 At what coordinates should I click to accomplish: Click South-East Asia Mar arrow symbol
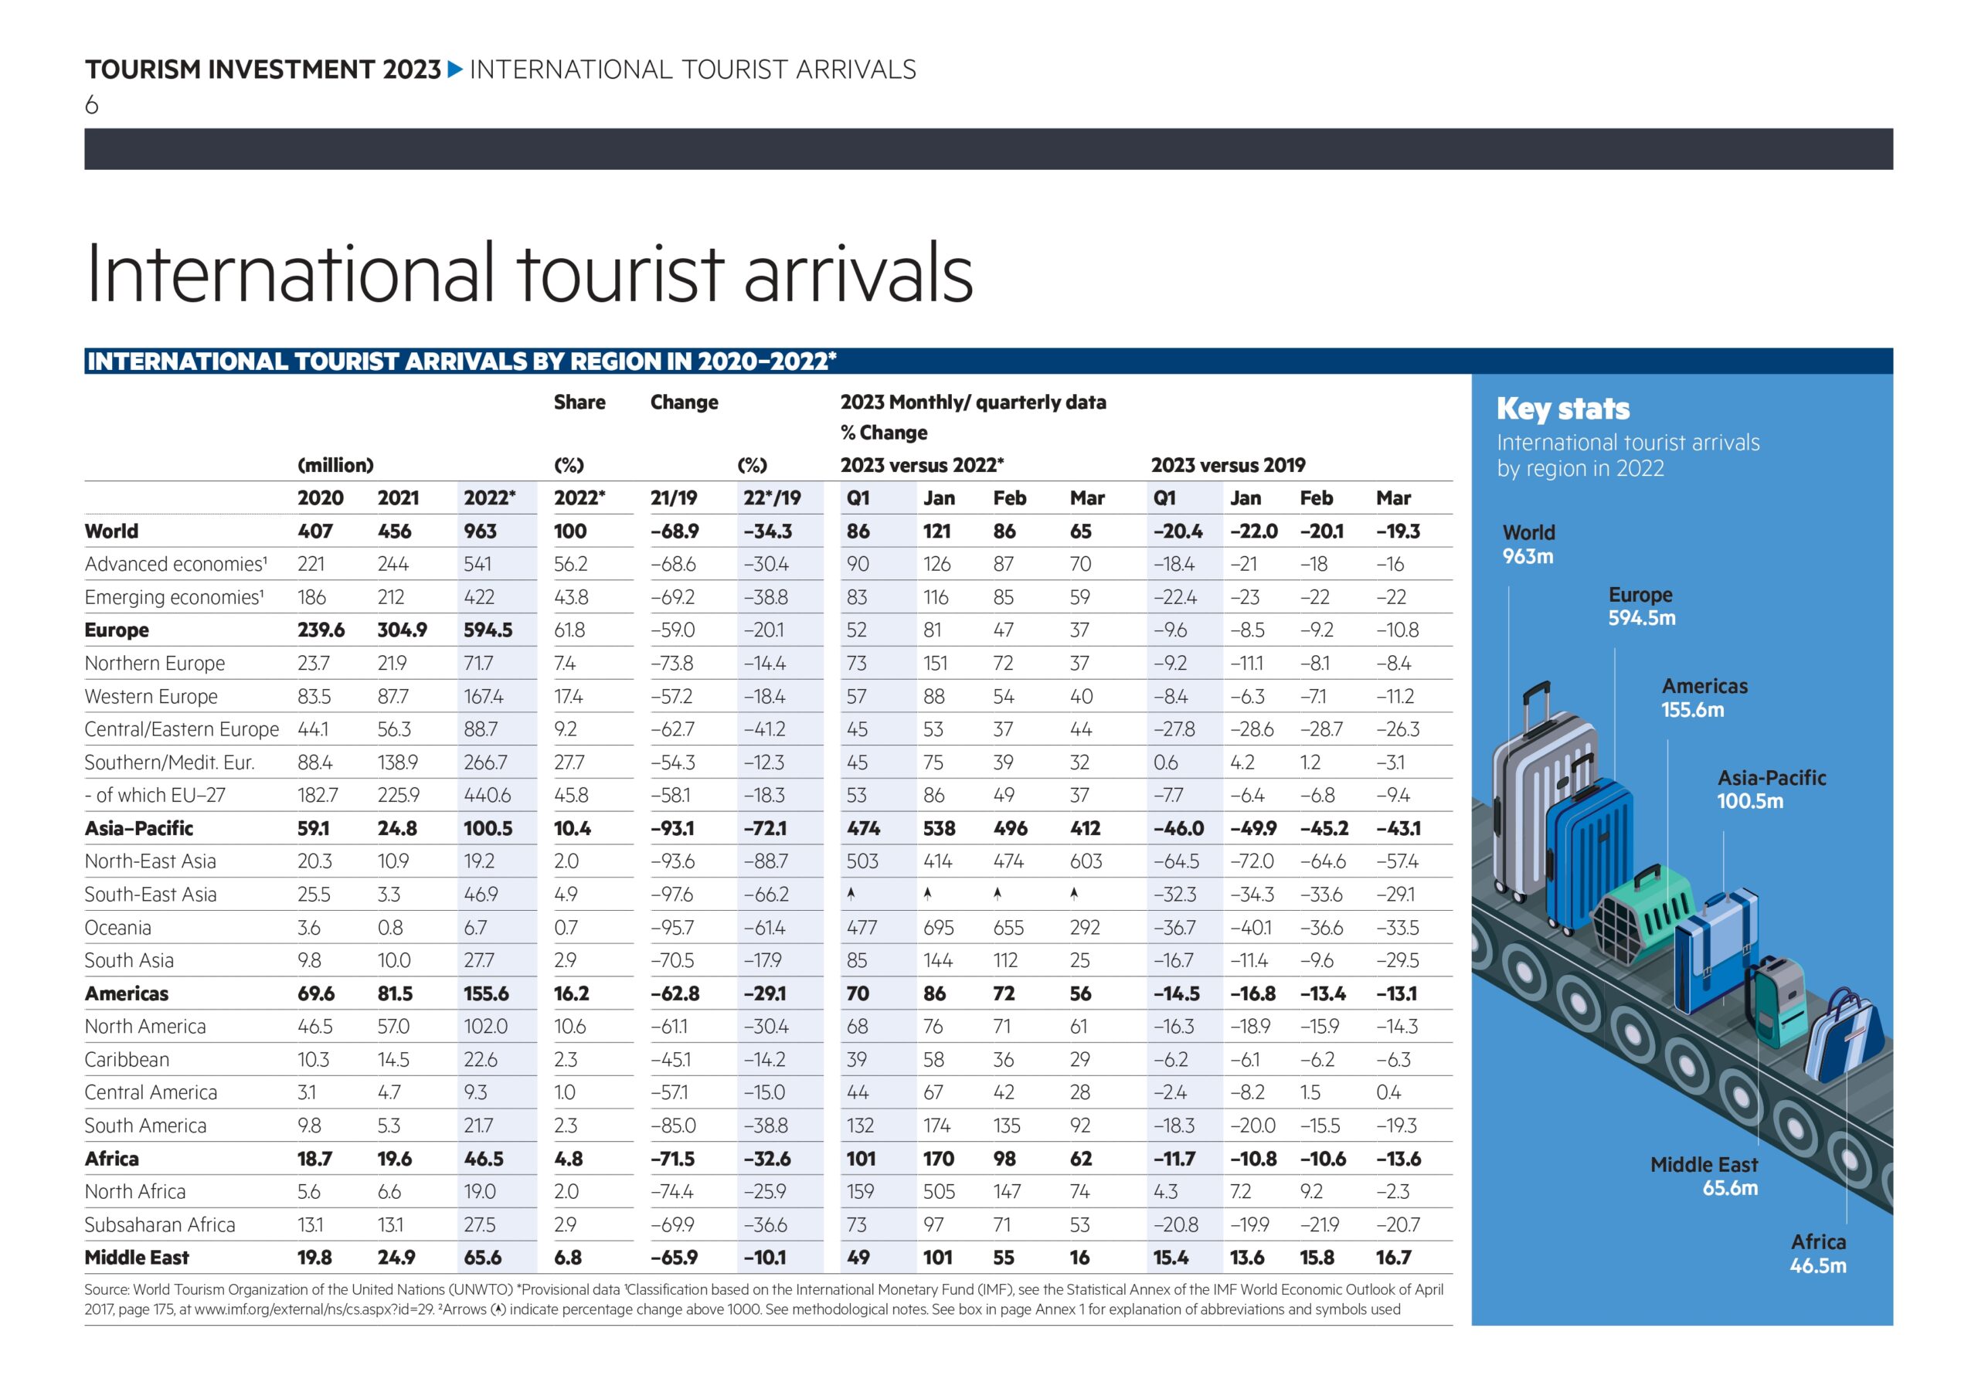(x=1074, y=895)
